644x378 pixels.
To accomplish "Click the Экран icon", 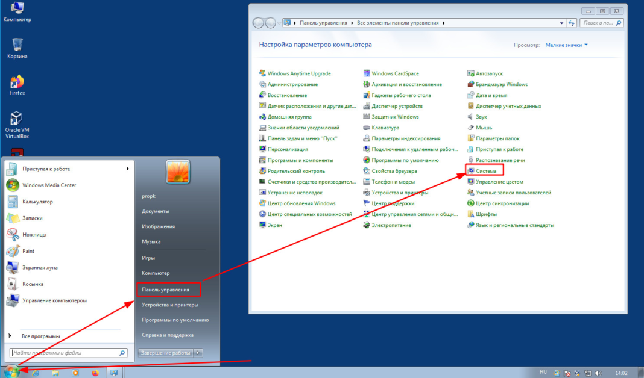I will coord(262,225).
